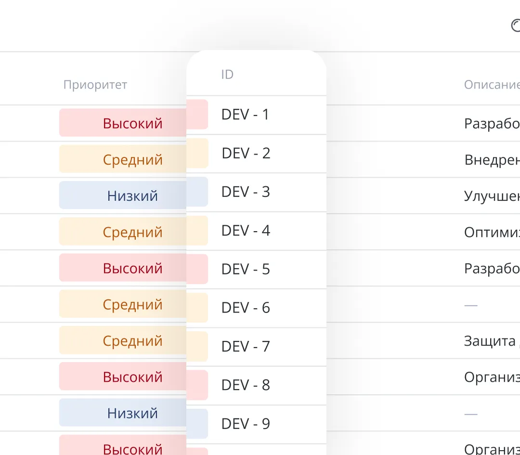Click the DEV - 4 ID cell
The height and width of the screenshot is (455, 520).
(245, 231)
